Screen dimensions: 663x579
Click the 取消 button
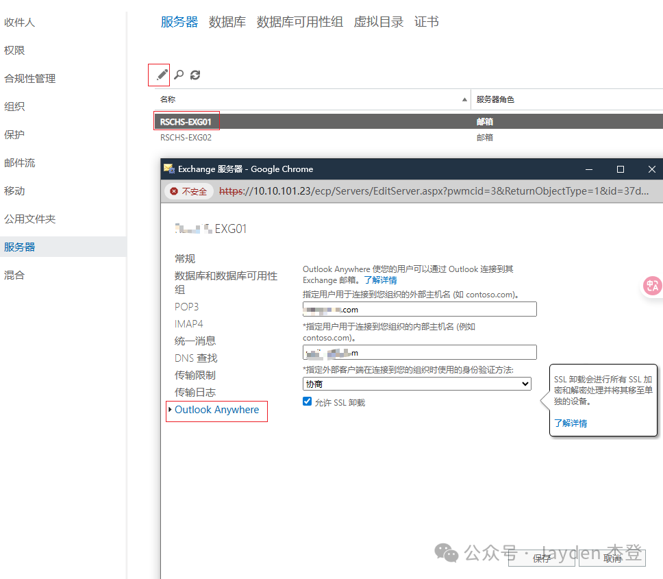click(612, 558)
